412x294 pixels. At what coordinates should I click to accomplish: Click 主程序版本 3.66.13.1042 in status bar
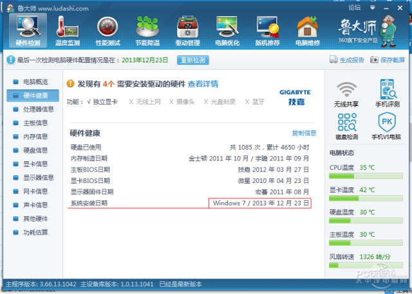(x=41, y=284)
